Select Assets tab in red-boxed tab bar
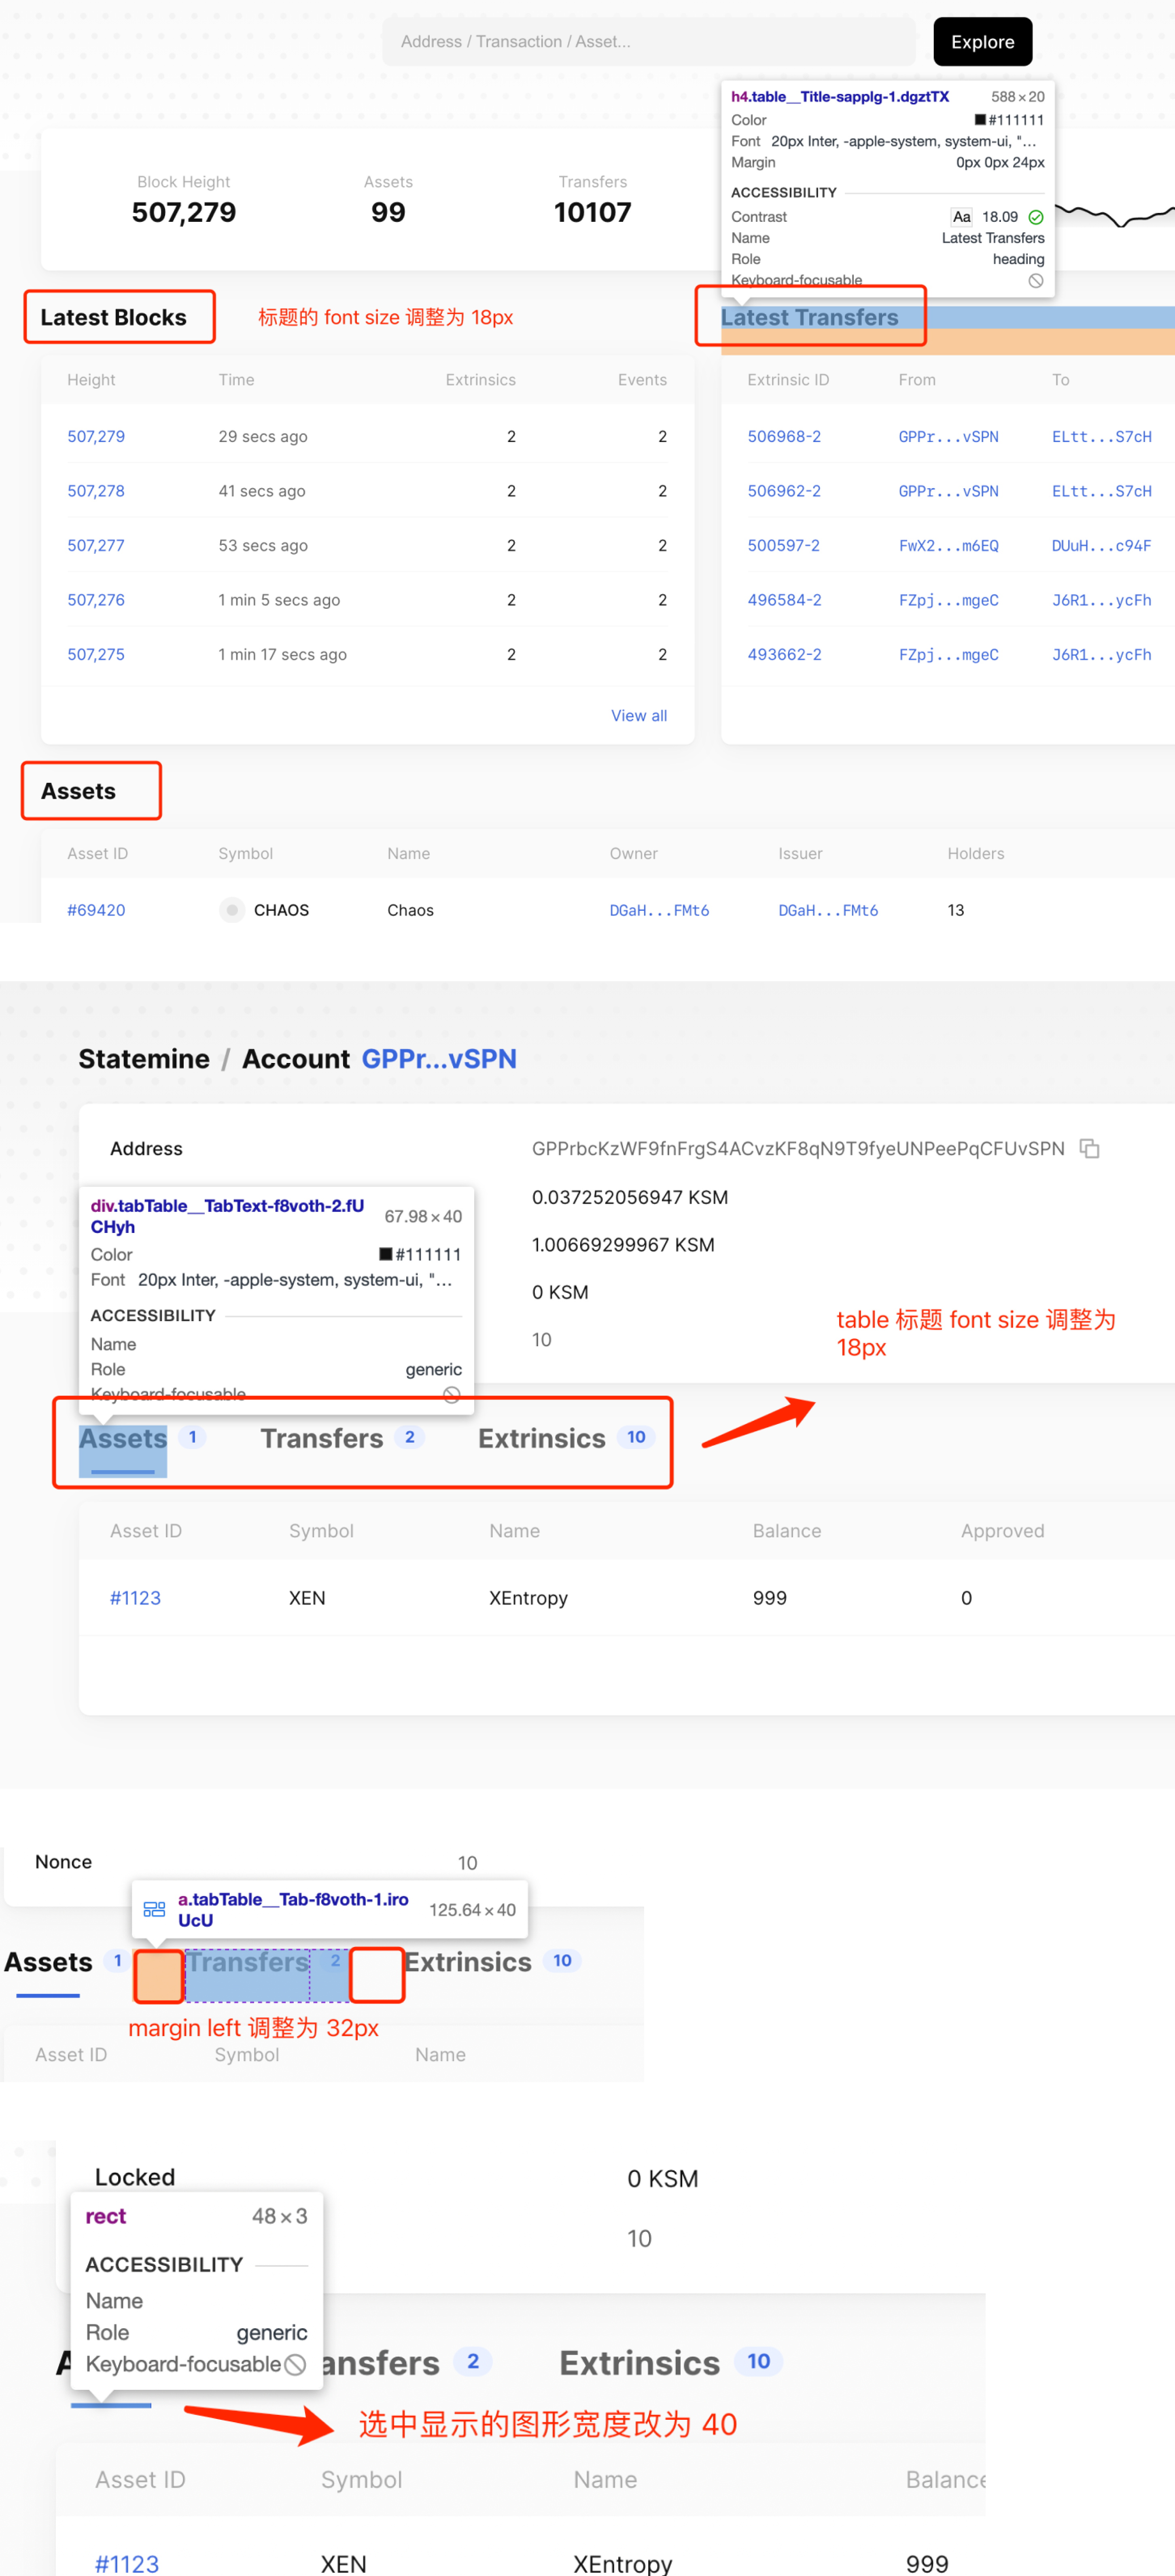Screen dimensions: 1175x2576 coord(123,1439)
